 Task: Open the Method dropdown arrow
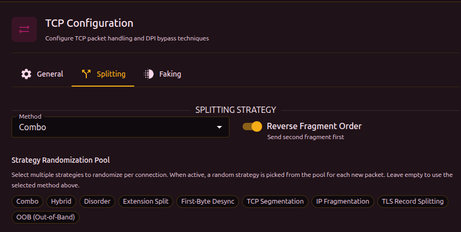(x=219, y=127)
